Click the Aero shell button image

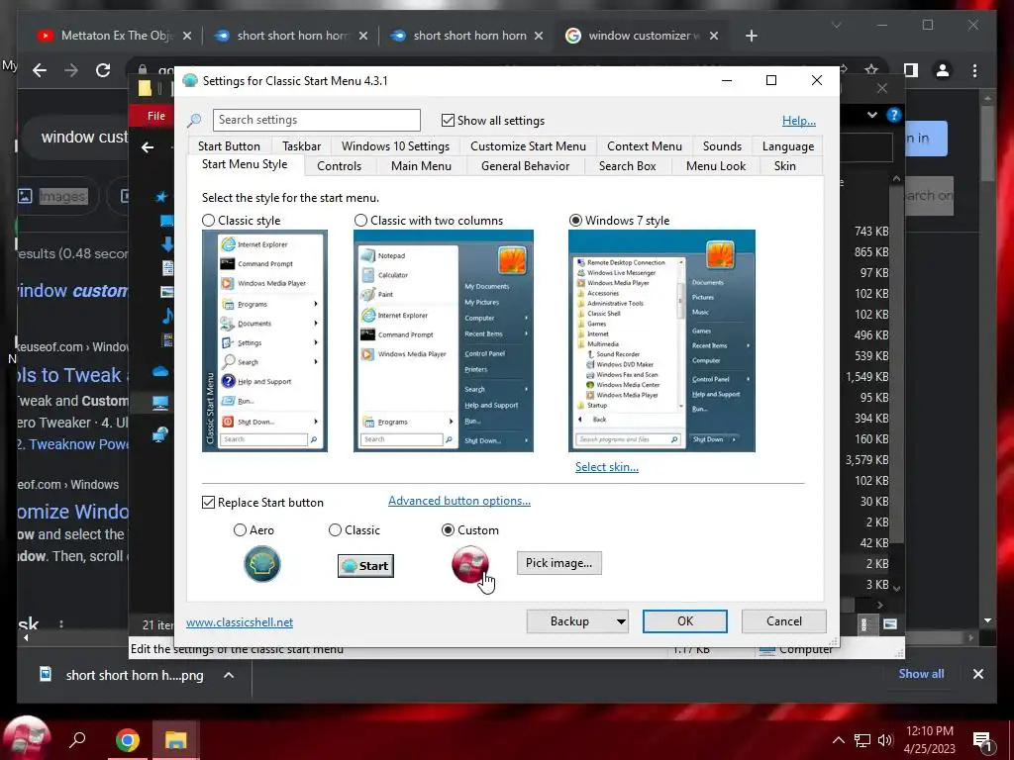[x=261, y=563]
